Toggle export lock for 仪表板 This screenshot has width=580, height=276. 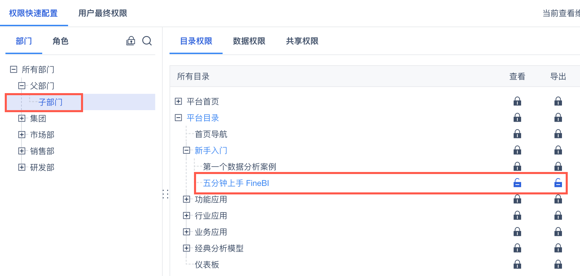(x=558, y=264)
